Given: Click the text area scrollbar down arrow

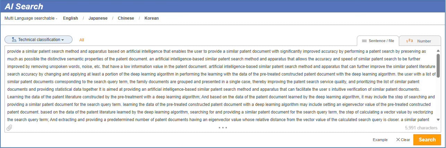Looking at the screenshot, I should click(438, 120).
